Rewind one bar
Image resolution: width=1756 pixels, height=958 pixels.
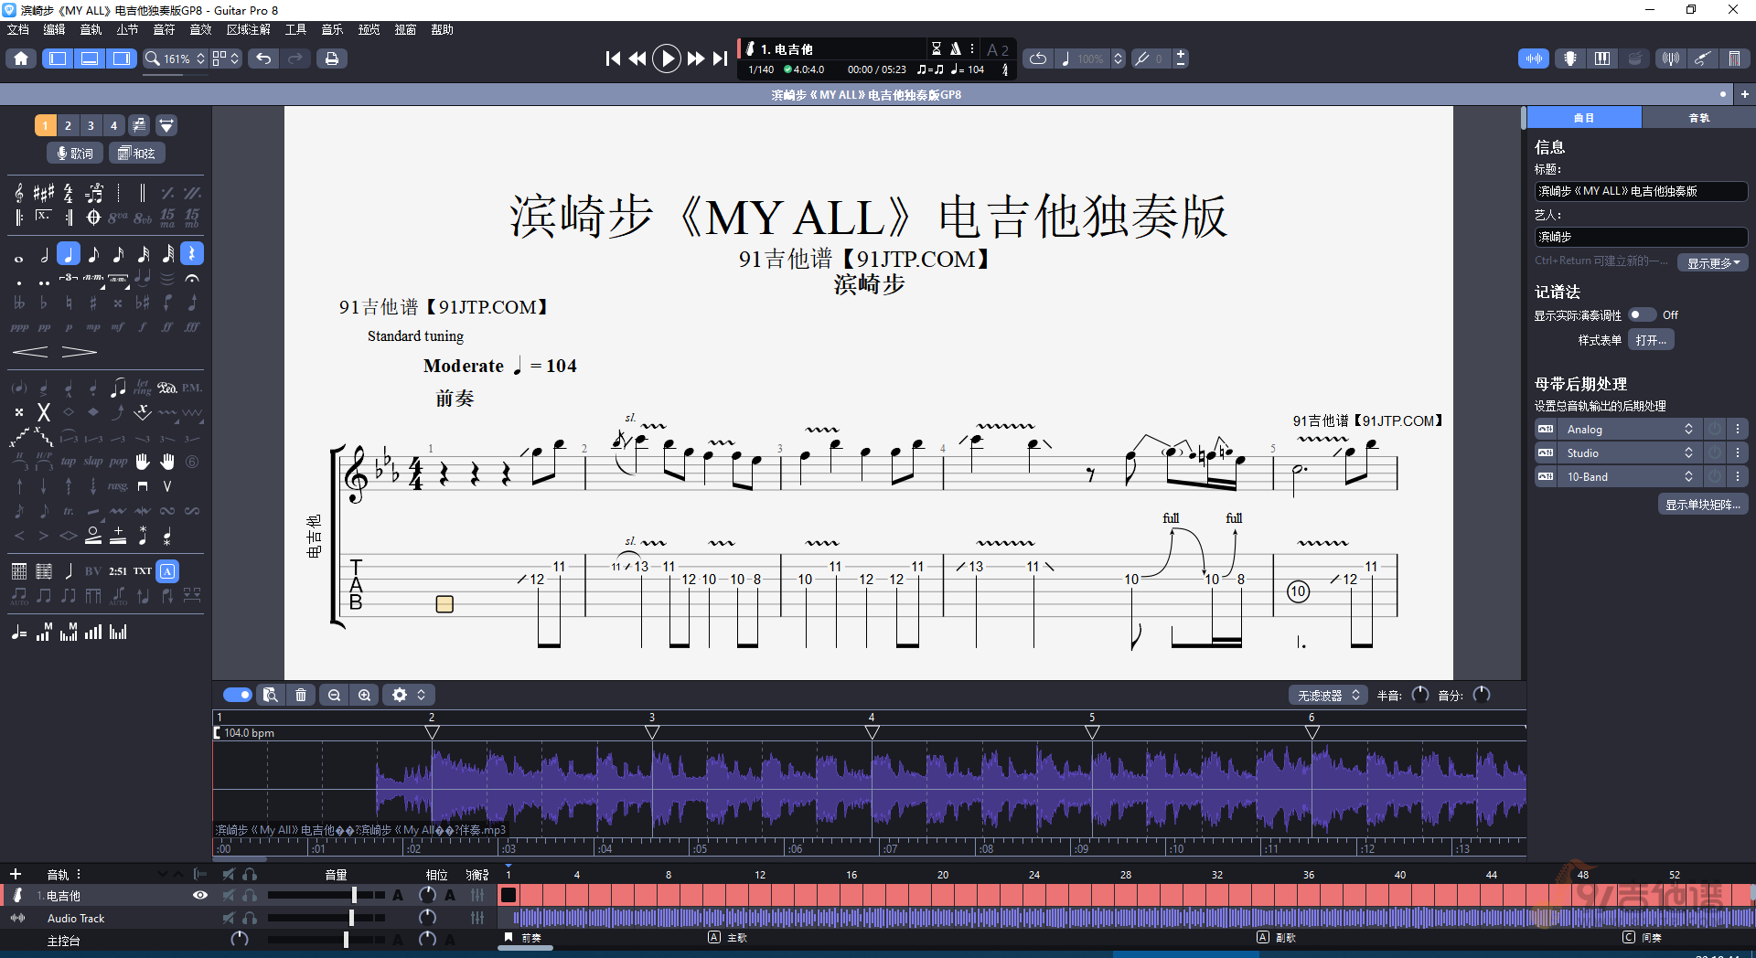coord(637,59)
